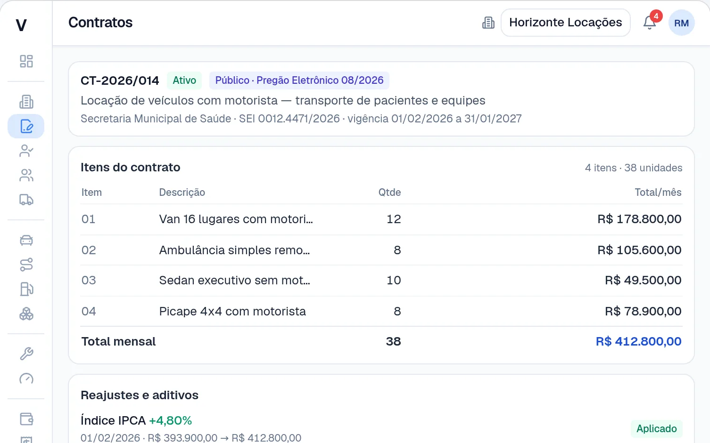This screenshot has width=710, height=443.
Task: Click the Público · Pregão Eletrônico 08/2026 tag
Action: coord(299,81)
